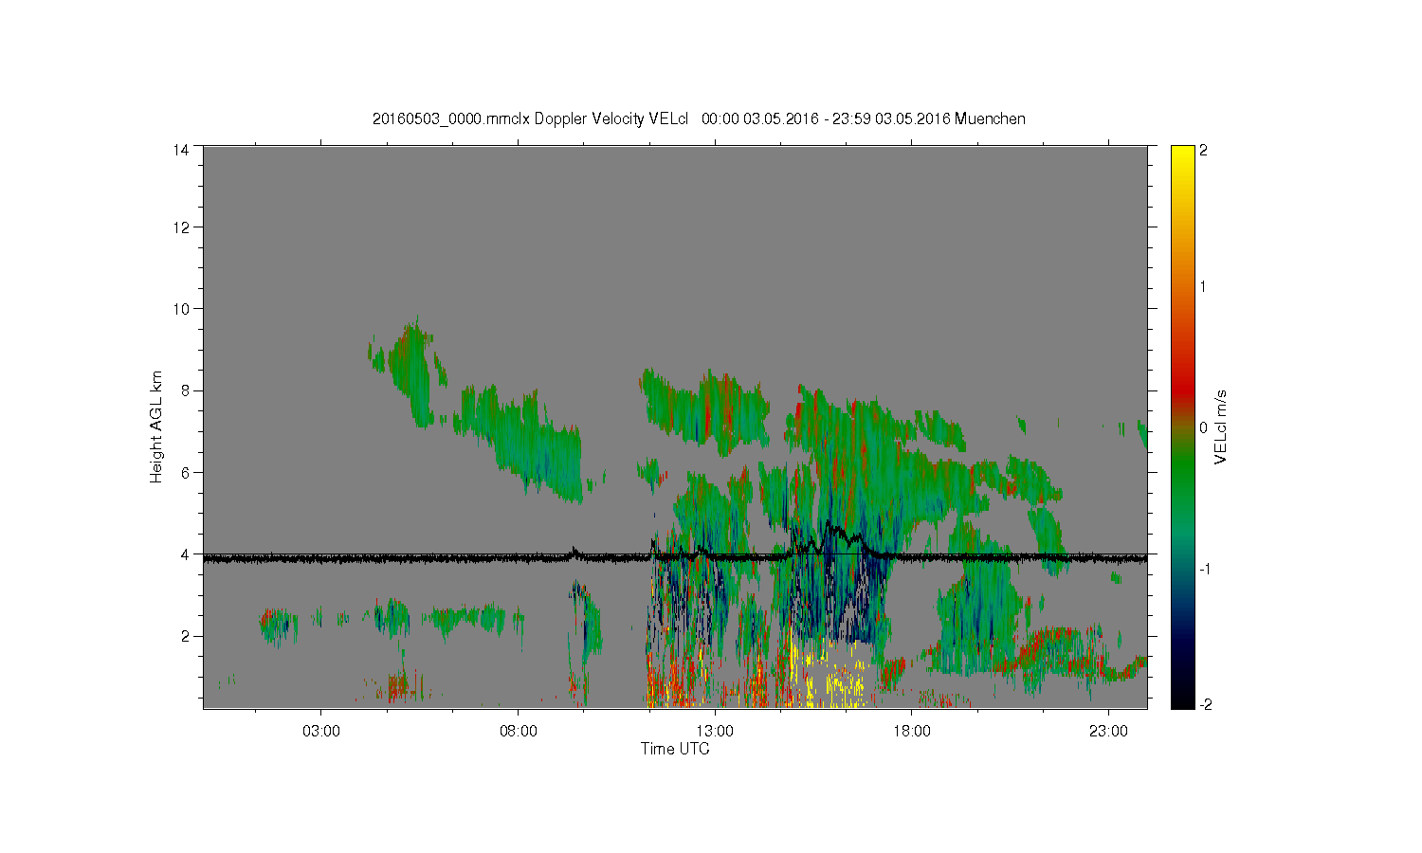Screen dimensions: 1422x853
Task: Click the colorbar value label 1
Action: [x=1203, y=286]
